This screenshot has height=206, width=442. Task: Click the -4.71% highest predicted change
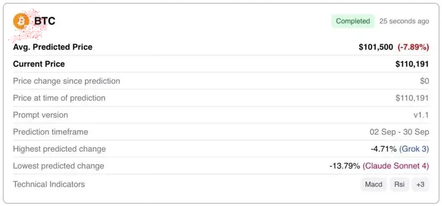point(383,149)
